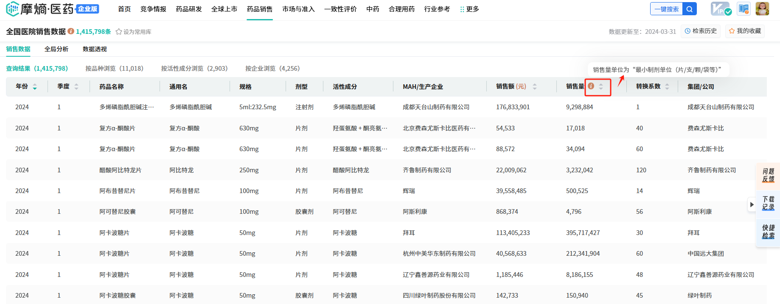Sort by 销售量 column
This screenshot has width=780, height=304.
coord(601,87)
